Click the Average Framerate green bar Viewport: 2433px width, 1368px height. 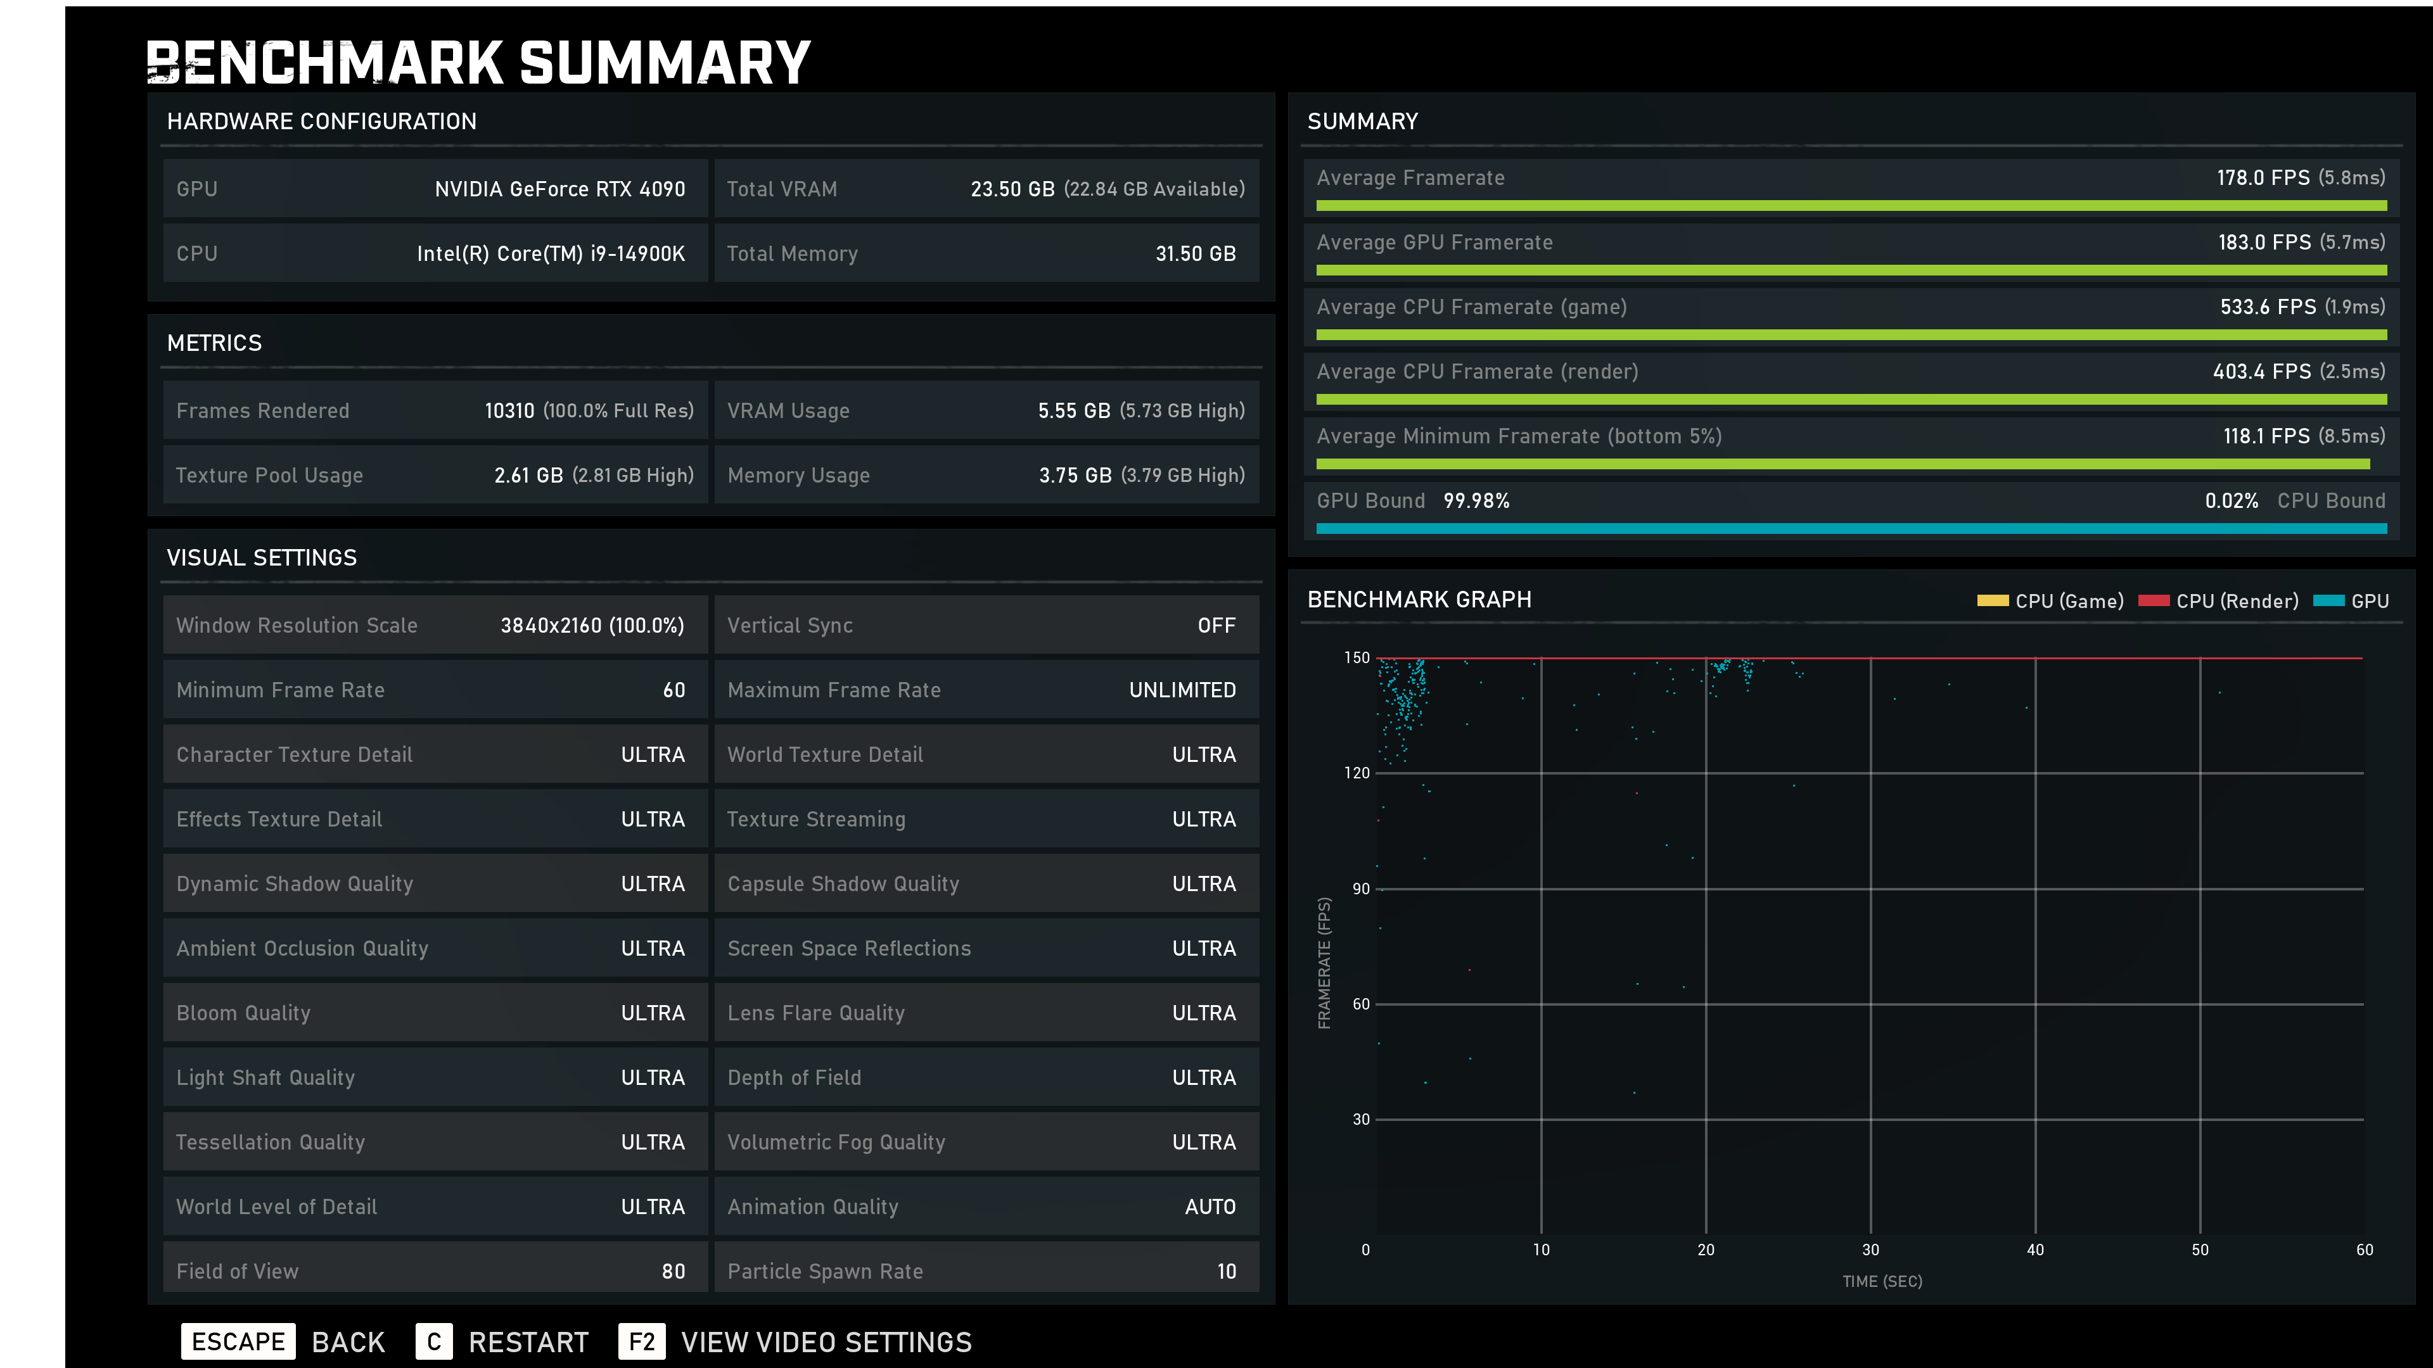tap(1851, 206)
